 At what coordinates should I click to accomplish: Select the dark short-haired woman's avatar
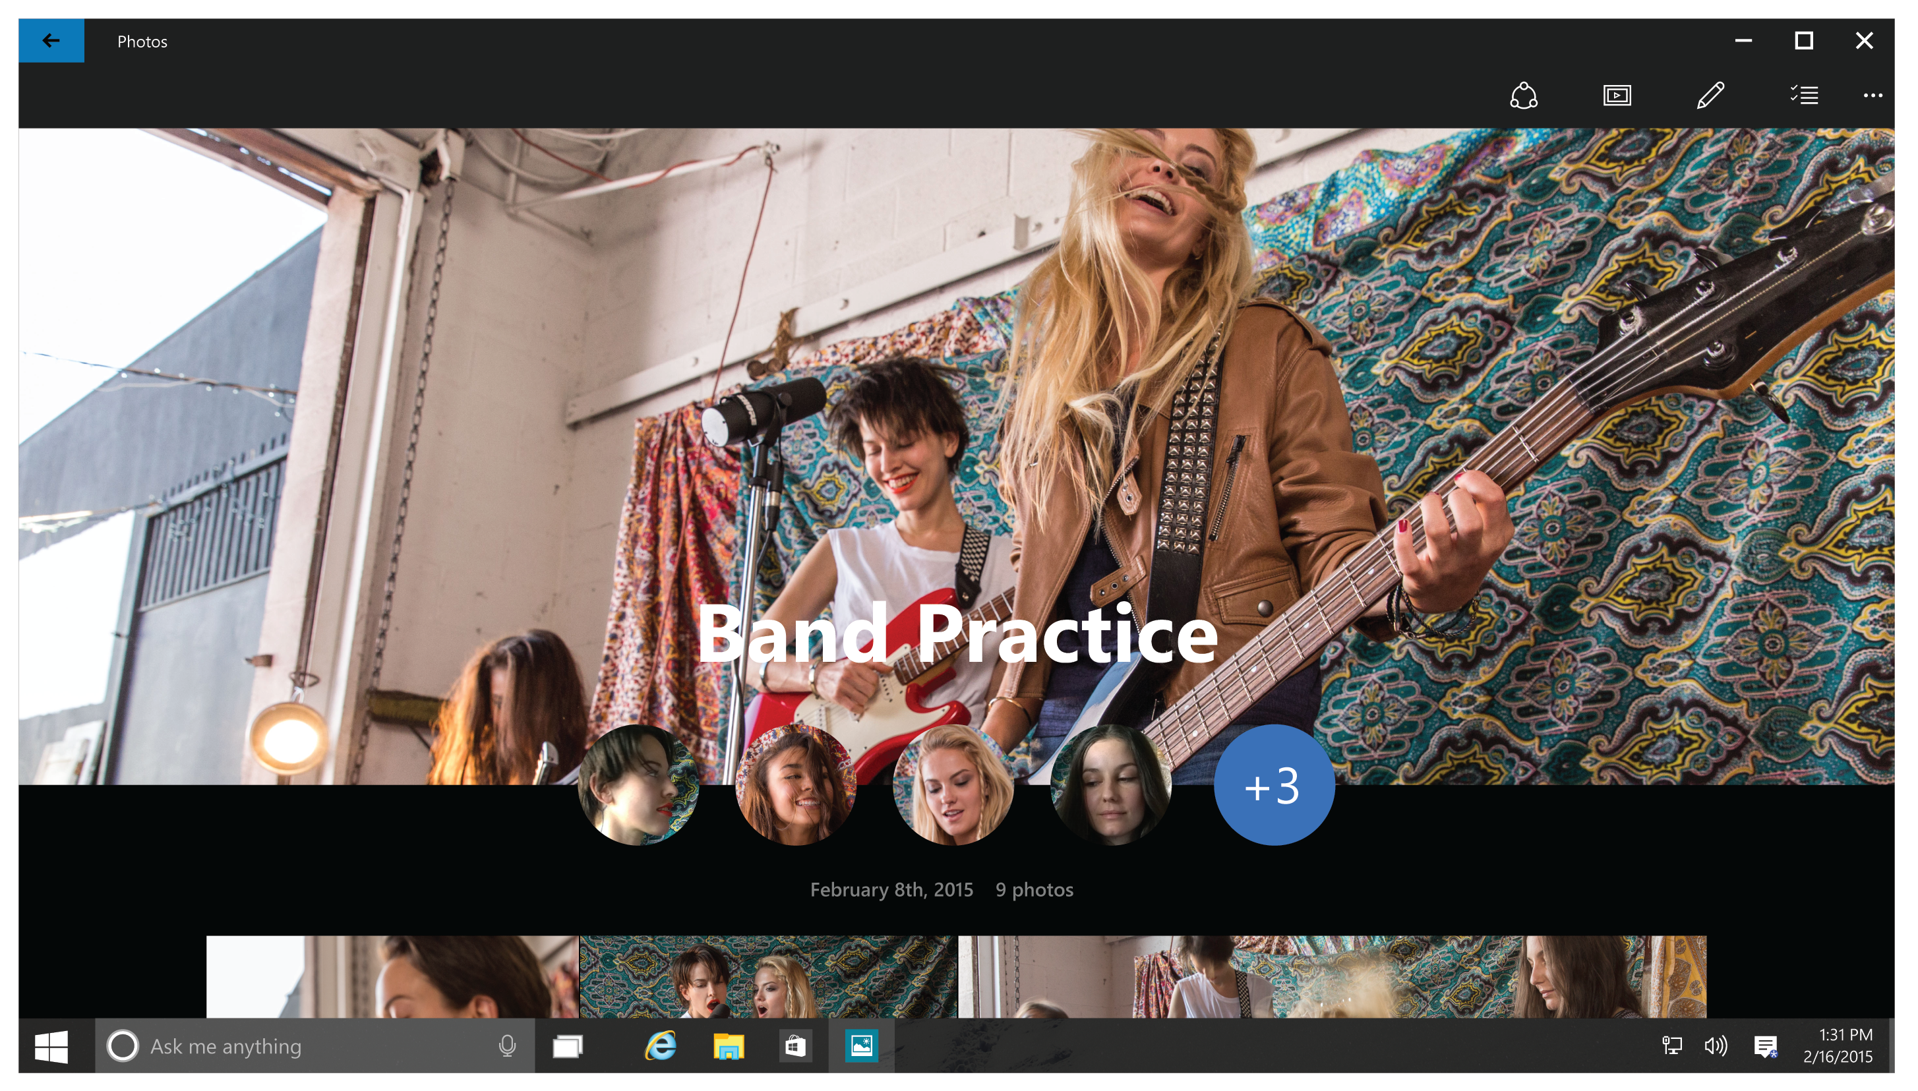pos(638,785)
